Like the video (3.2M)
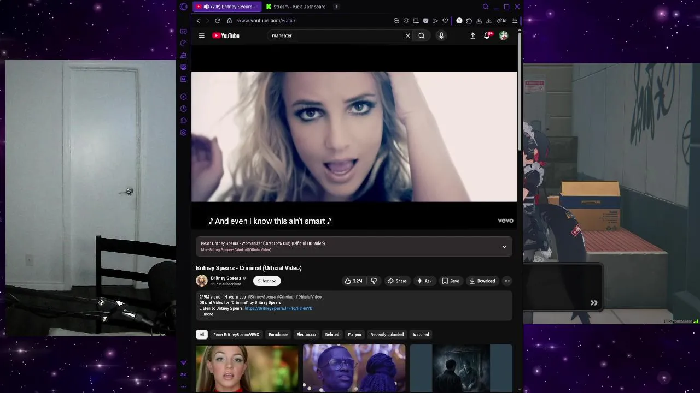This screenshot has height=393, width=700. pos(353,281)
